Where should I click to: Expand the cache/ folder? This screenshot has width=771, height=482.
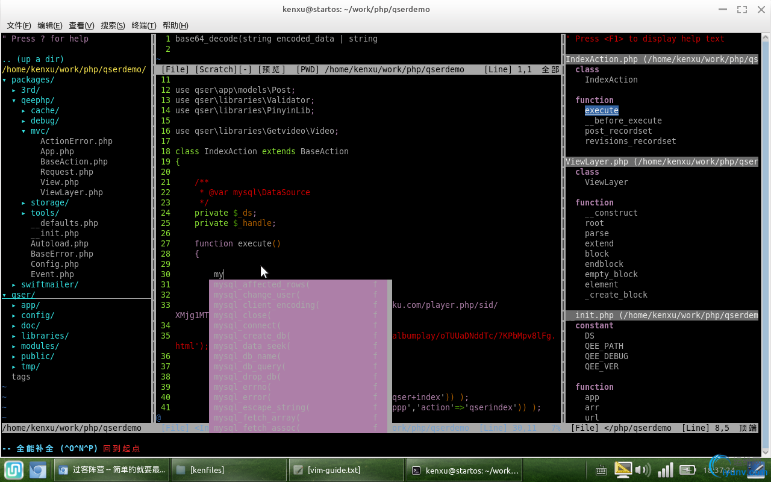tap(40, 110)
